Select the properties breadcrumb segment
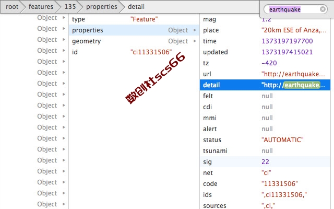The width and height of the screenshot is (334, 209). [x=102, y=7]
